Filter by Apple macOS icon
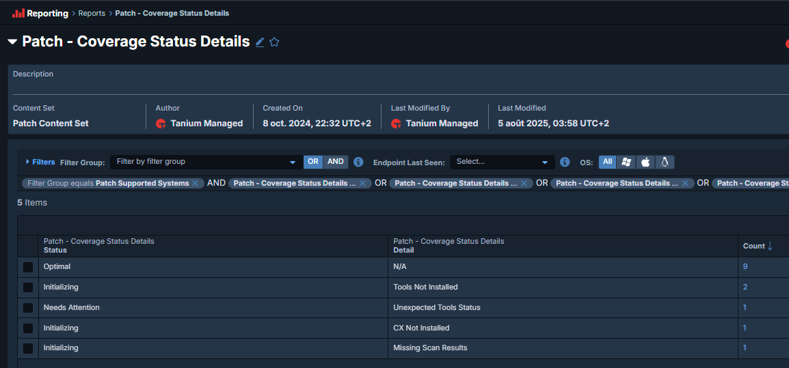Viewport: 789px width, 368px height. coord(645,162)
